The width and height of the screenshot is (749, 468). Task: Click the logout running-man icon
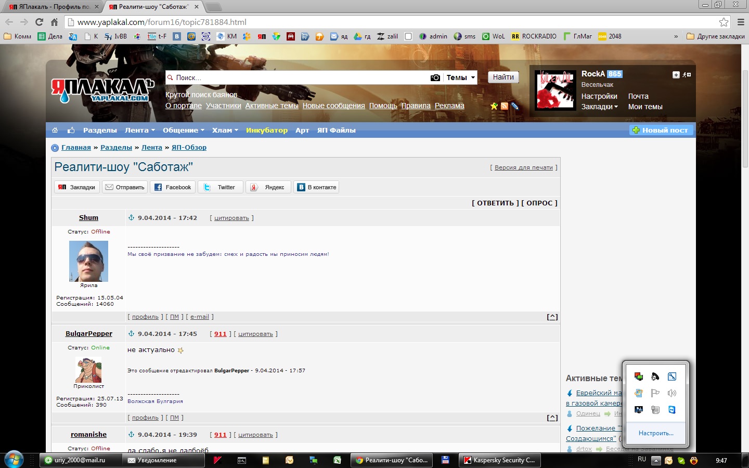tap(687, 75)
